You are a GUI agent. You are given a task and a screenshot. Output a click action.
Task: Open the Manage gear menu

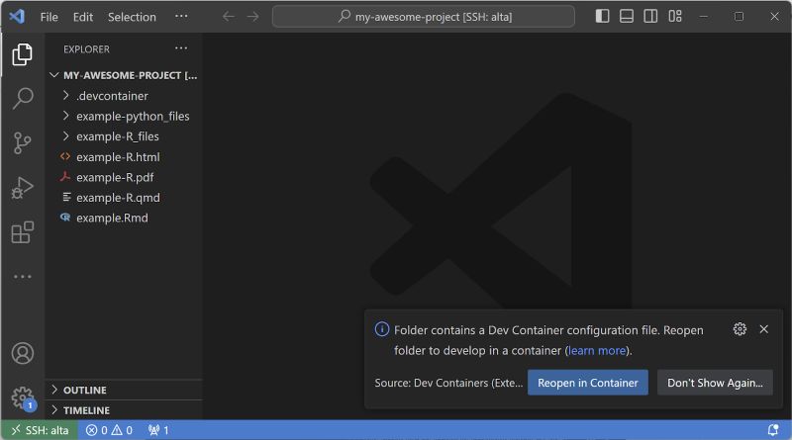22,397
